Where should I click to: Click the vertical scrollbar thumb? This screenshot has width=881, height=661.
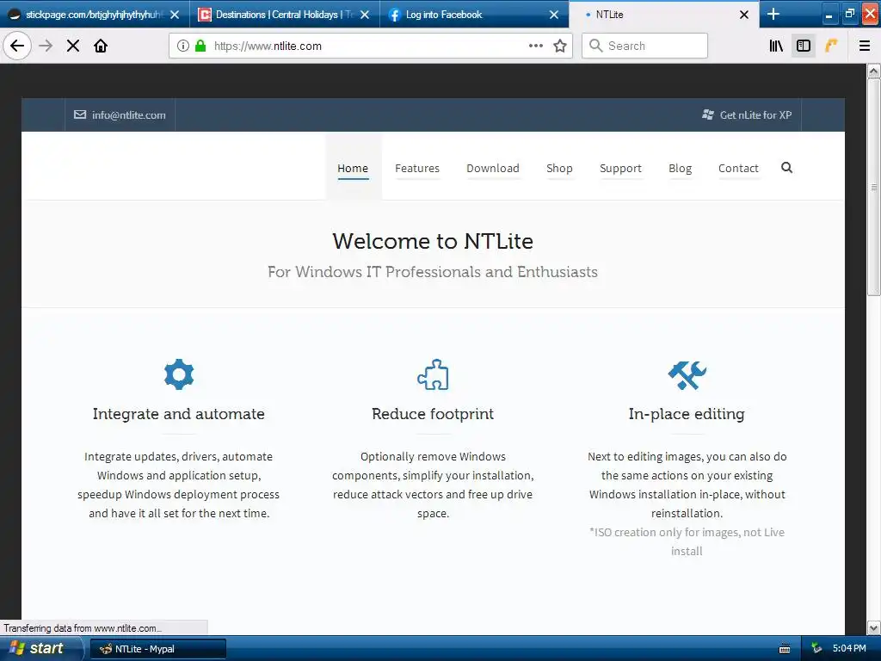874,187
